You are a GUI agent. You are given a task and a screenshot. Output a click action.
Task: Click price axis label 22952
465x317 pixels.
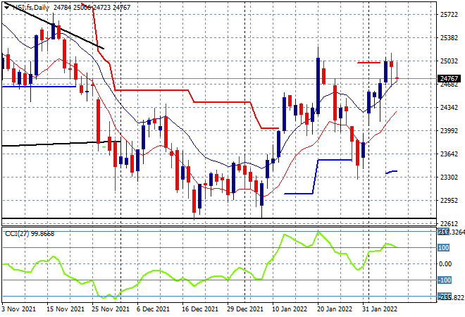click(x=449, y=201)
